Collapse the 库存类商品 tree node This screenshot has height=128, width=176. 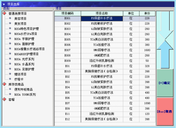pyautogui.click(x=4, y=84)
